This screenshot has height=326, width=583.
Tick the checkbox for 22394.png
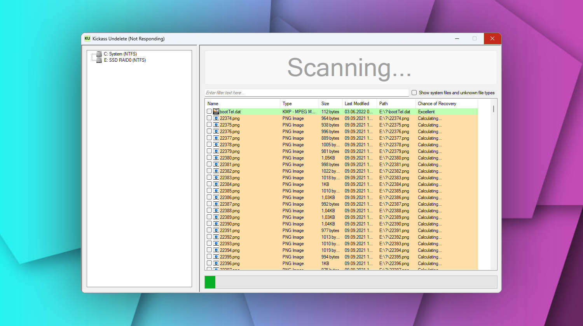(209, 250)
